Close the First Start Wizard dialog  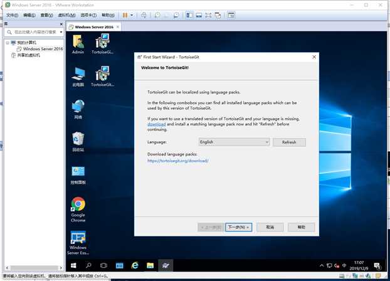[314, 57]
